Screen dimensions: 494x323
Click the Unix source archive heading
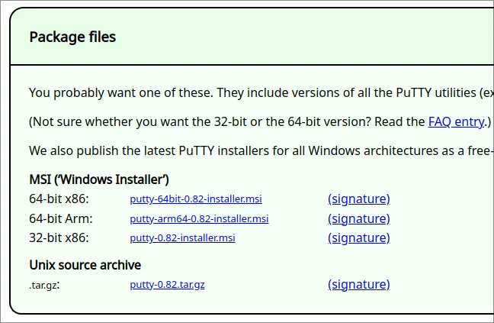85,265
